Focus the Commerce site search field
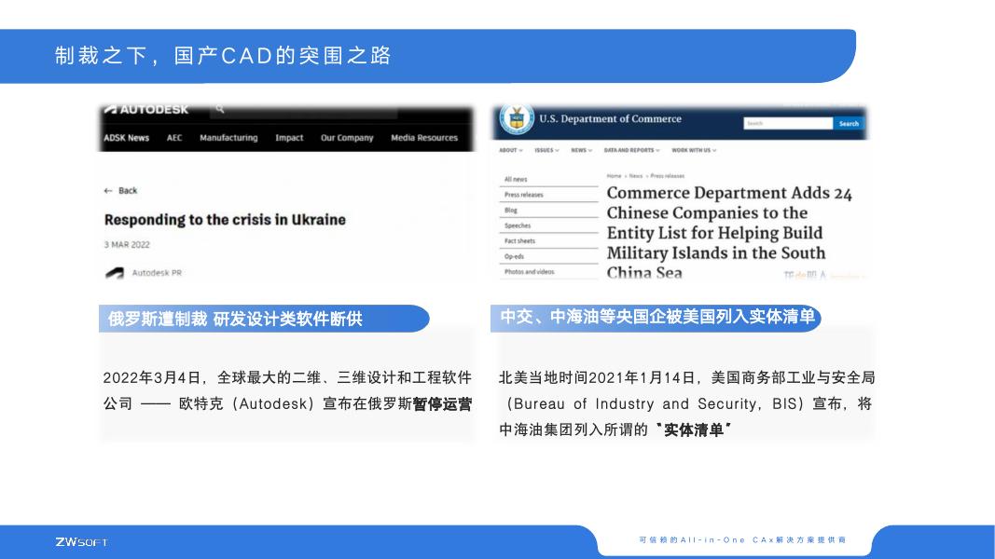This screenshot has width=995, height=559. [787, 123]
